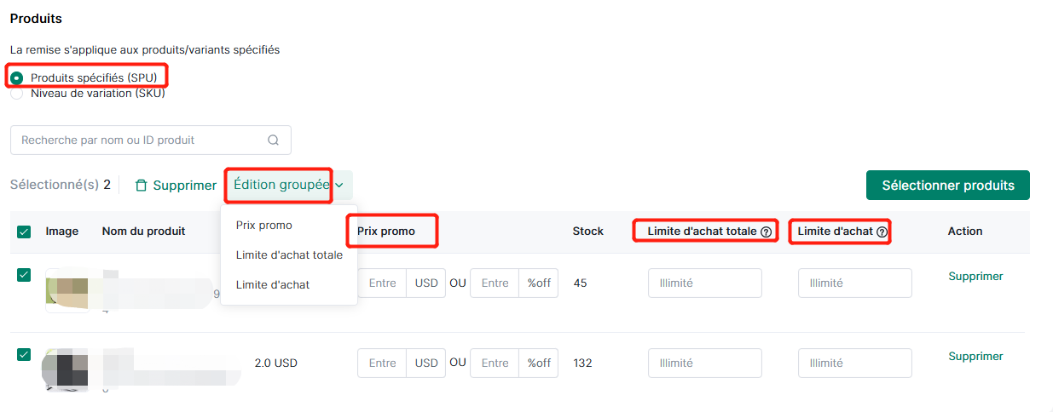Click Supprimer link in second product row
1053x412 pixels.
pos(975,357)
